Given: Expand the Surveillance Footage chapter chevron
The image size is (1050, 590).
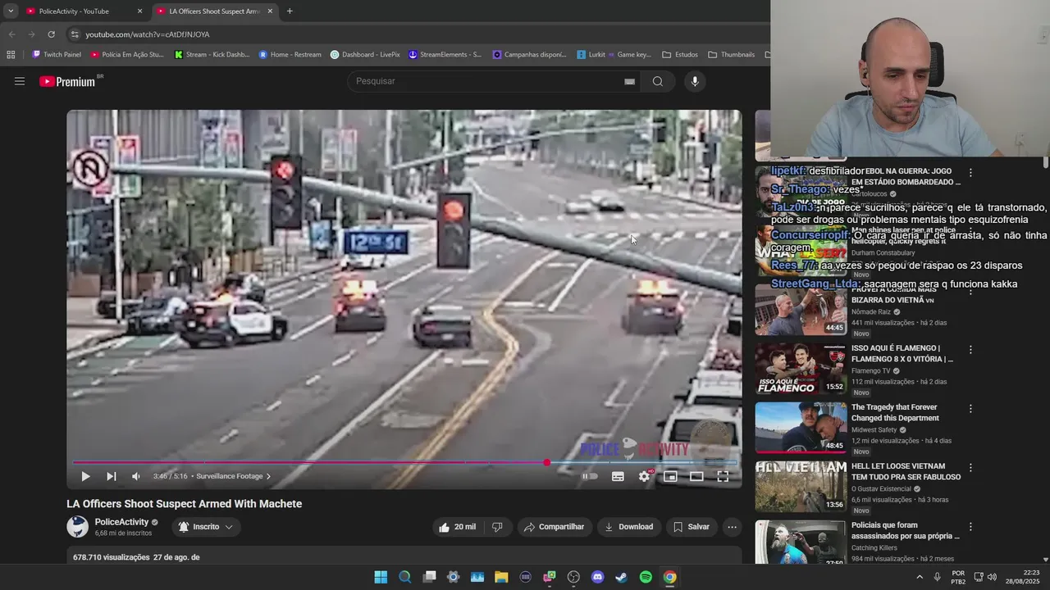Looking at the screenshot, I should 268,476.
